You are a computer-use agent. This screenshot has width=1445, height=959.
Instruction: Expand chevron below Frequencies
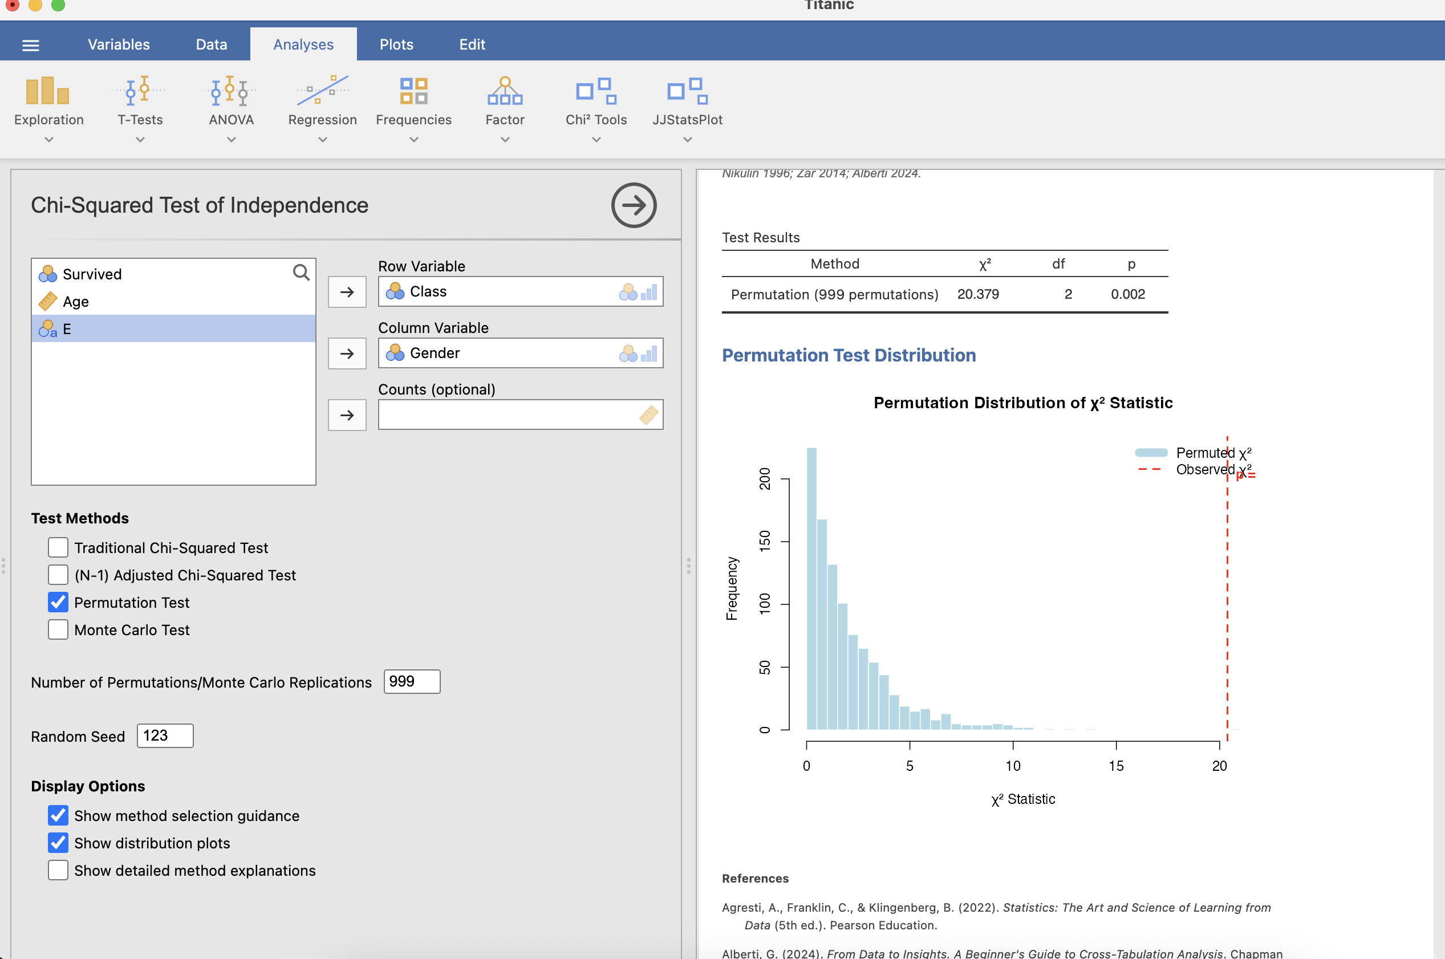tap(413, 140)
